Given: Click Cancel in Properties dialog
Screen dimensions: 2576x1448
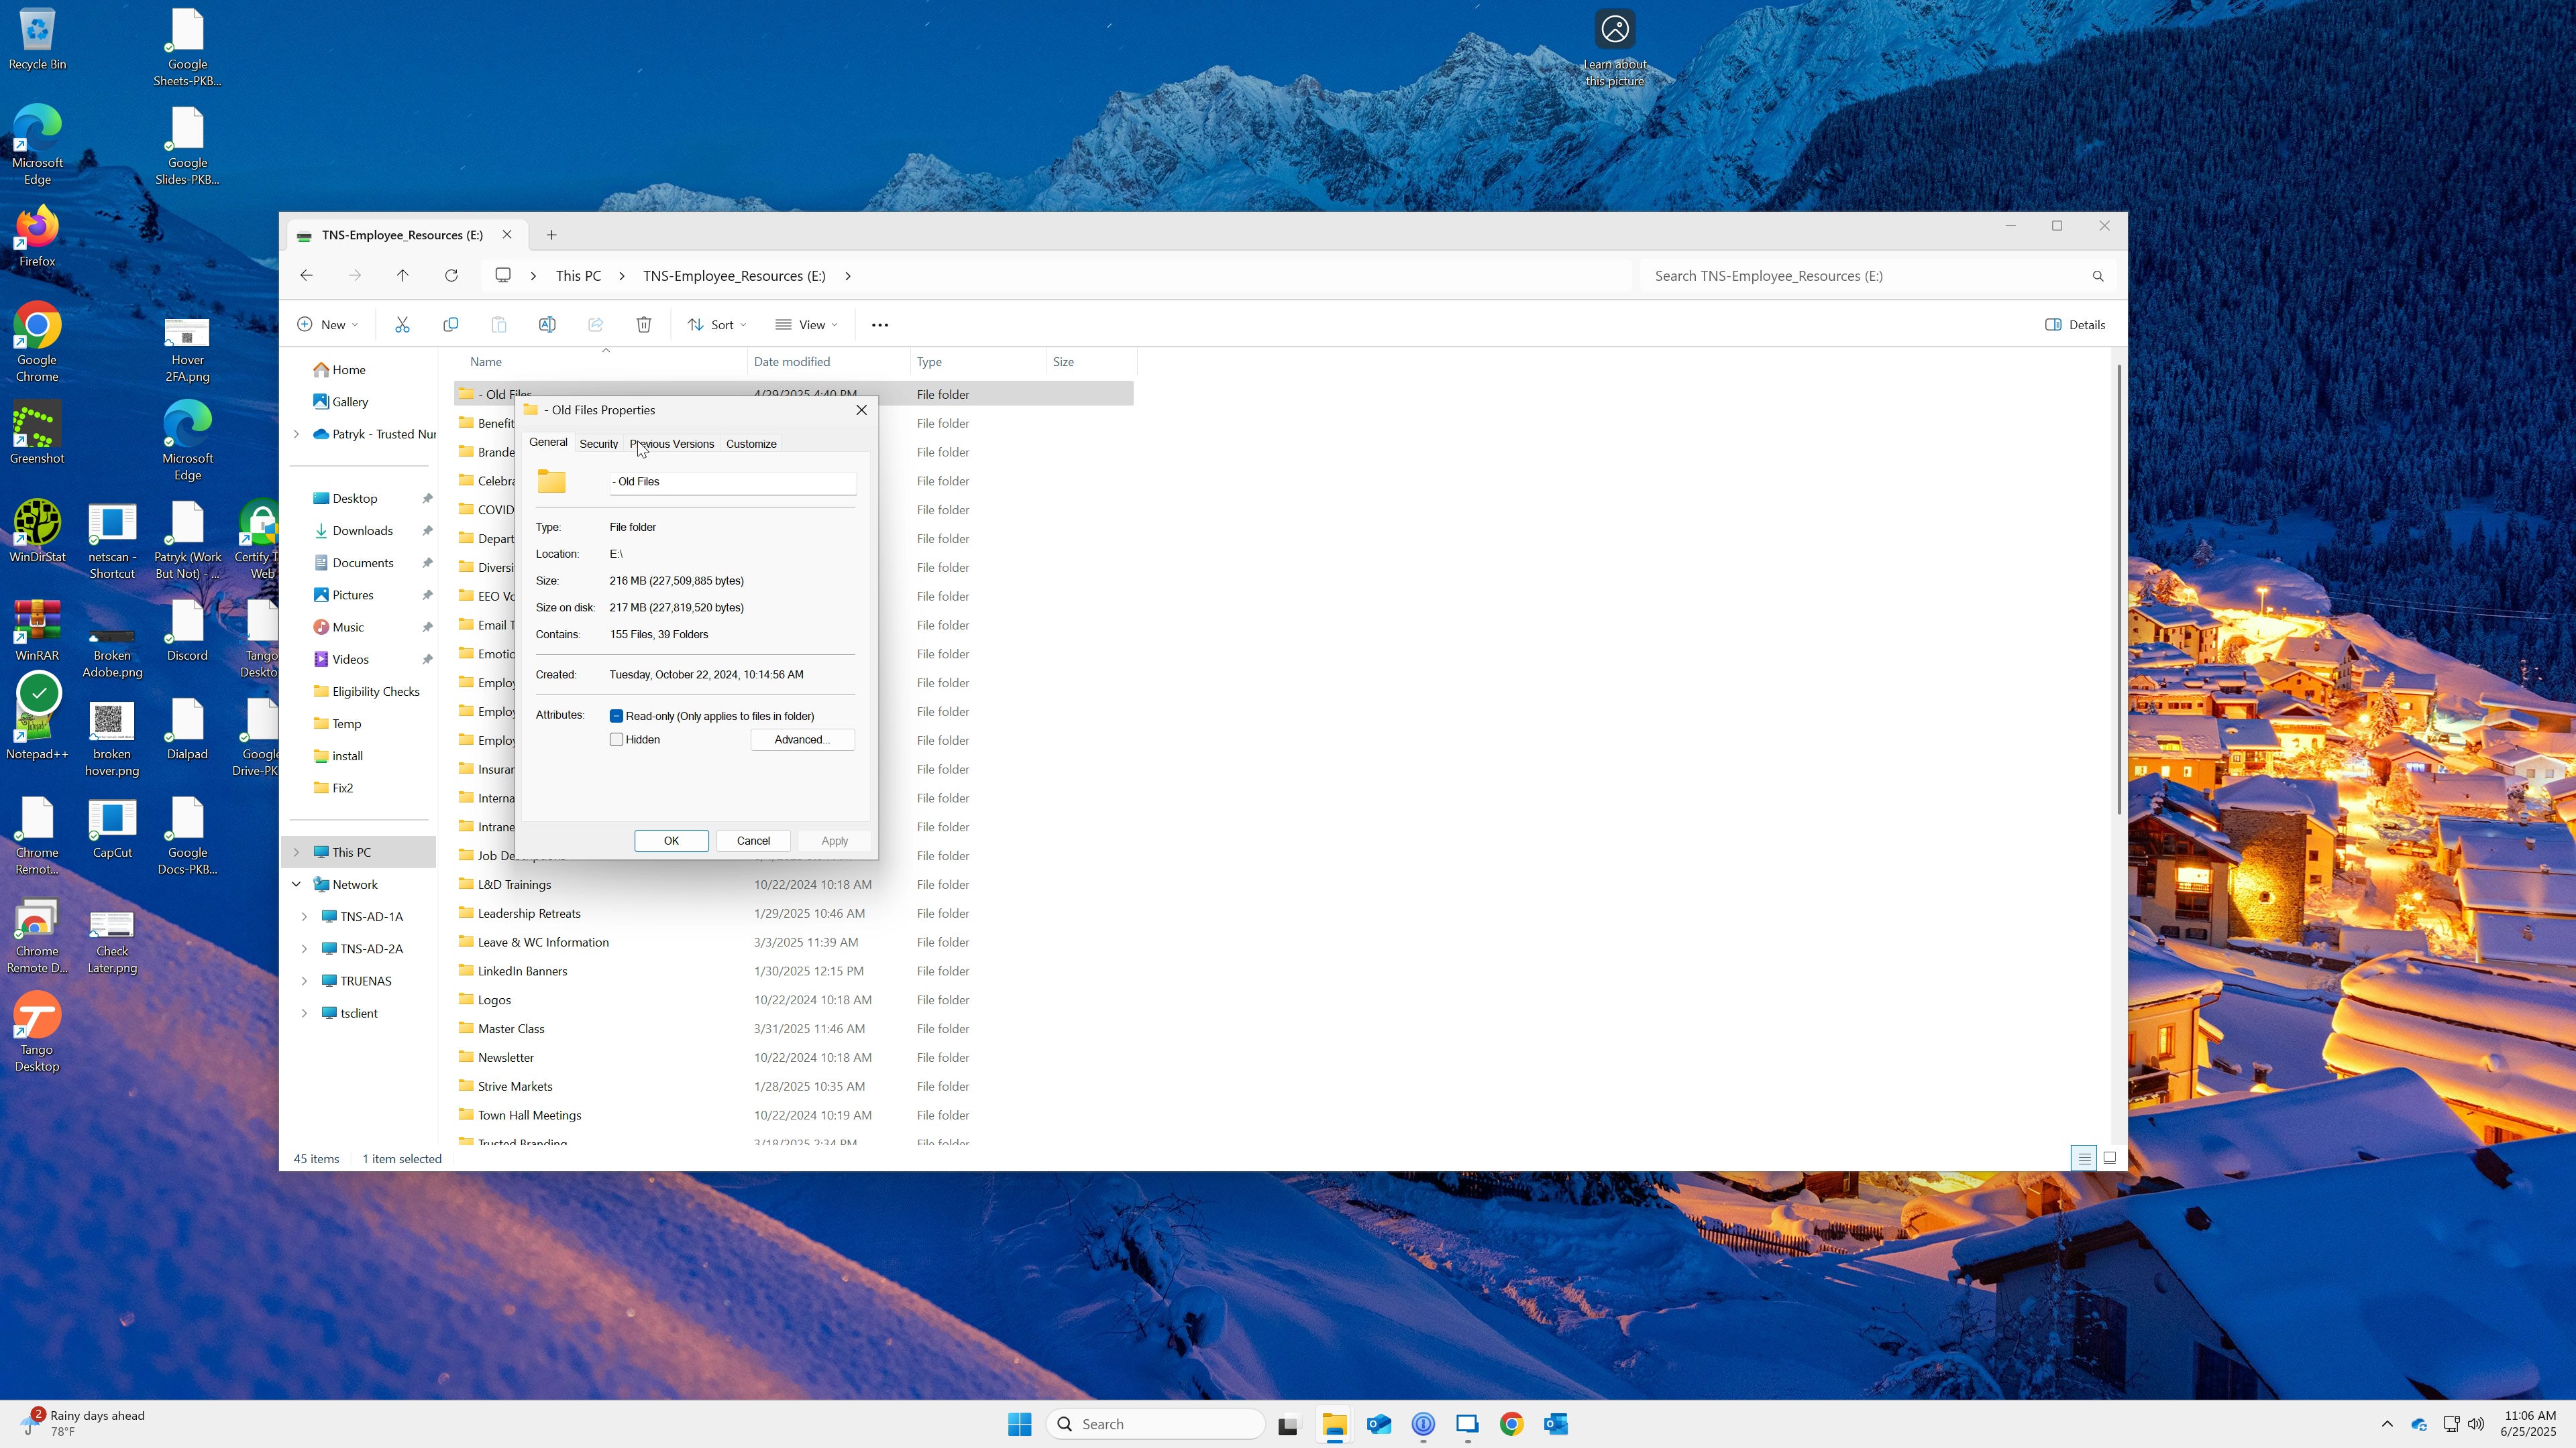Looking at the screenshot, I should pos(753,841).
